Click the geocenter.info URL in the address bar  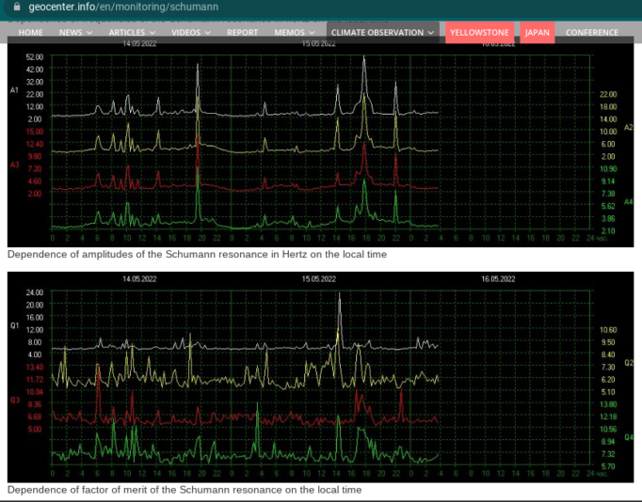(123, 7)
